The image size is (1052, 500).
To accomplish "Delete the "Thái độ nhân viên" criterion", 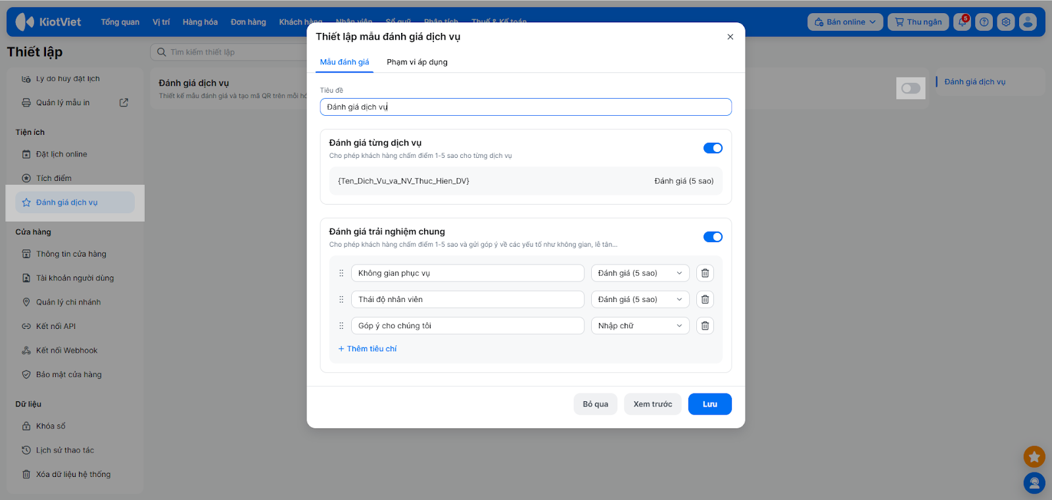I will pos(705,299).
